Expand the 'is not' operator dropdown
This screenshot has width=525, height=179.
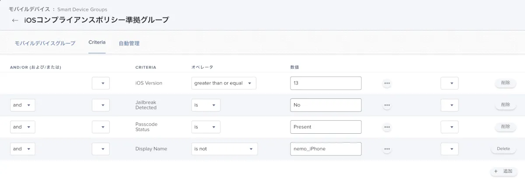click(x=224, y=149)
